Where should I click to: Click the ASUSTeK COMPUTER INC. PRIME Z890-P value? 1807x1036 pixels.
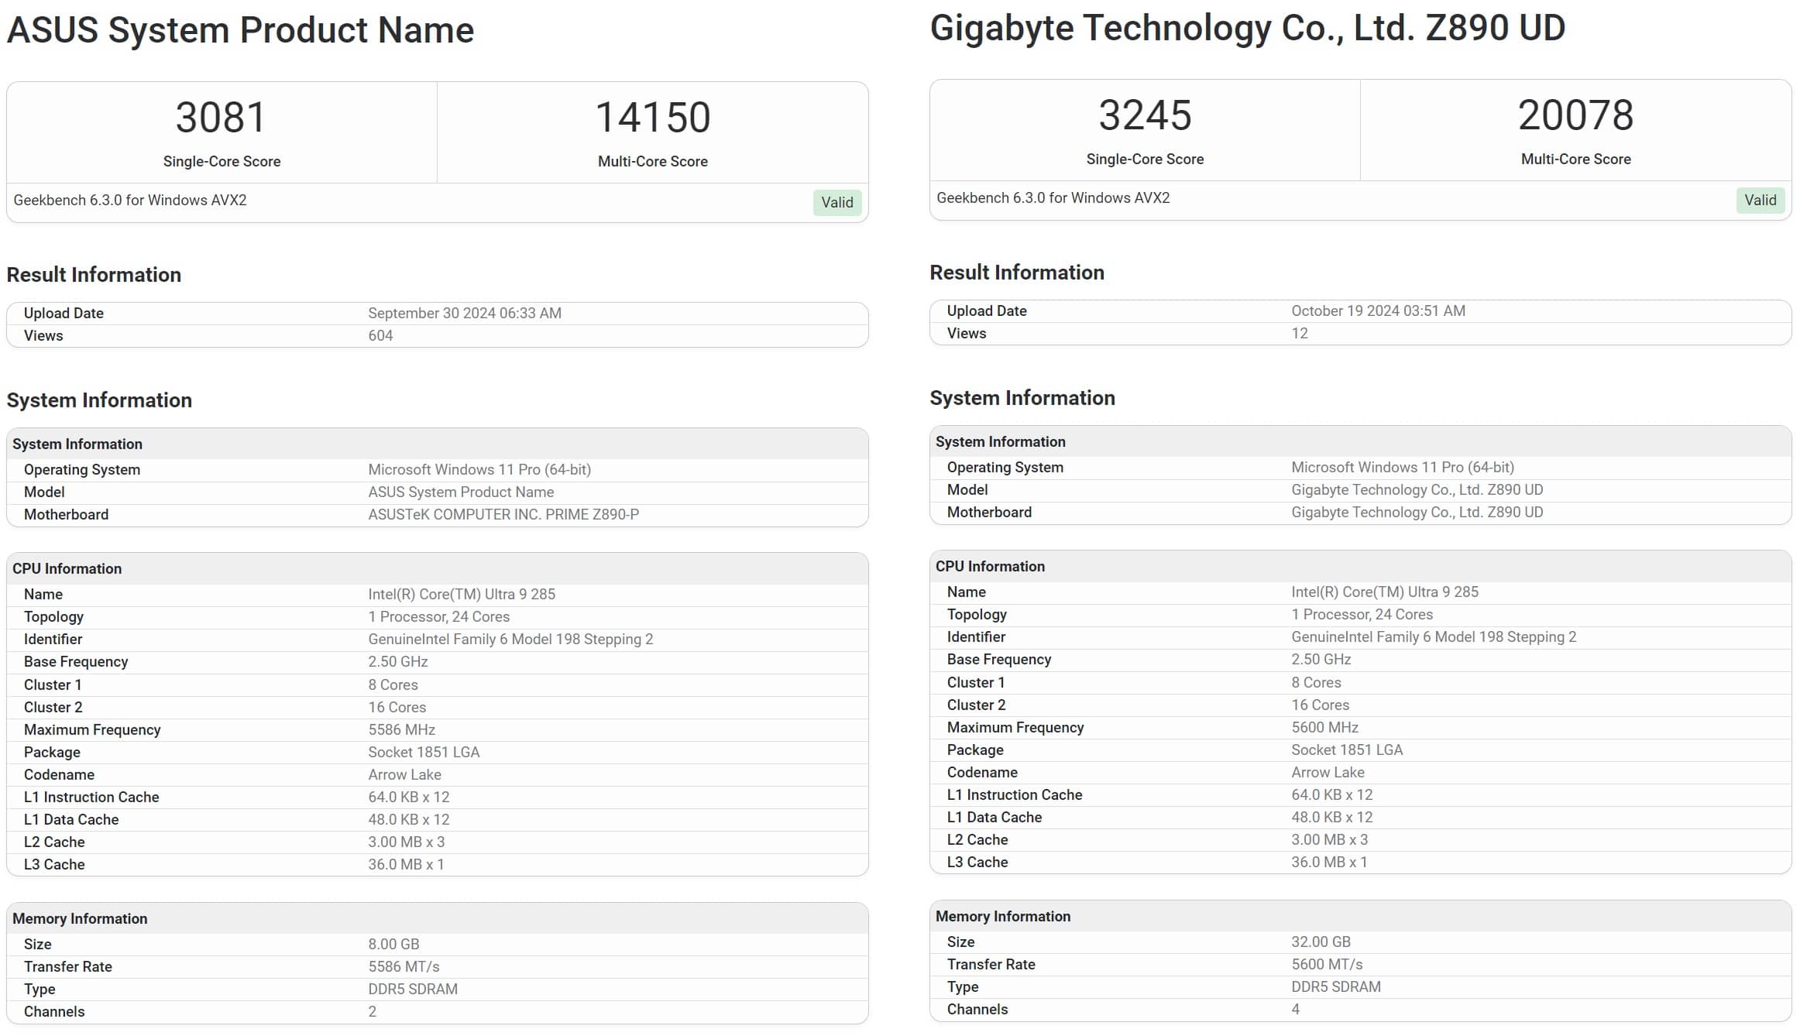(x=503, y=514)
